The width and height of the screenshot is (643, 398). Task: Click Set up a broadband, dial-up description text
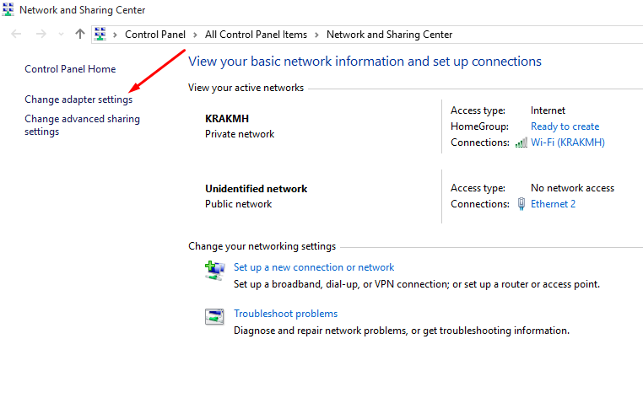pos(417,284)
